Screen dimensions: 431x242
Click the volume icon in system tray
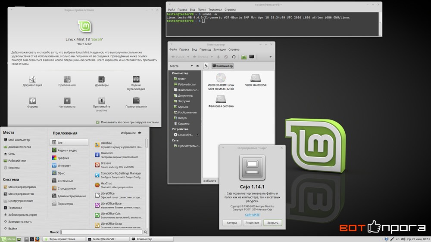[403, 239]
